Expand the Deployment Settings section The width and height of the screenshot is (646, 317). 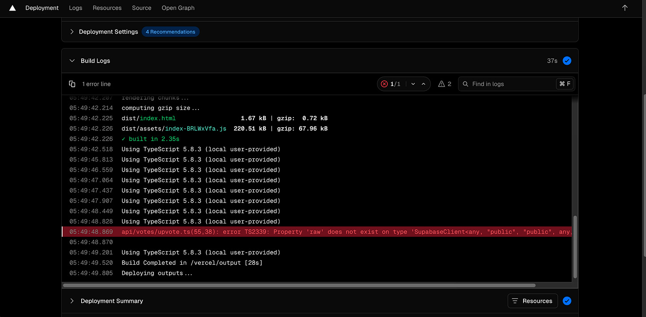(71, 31)
